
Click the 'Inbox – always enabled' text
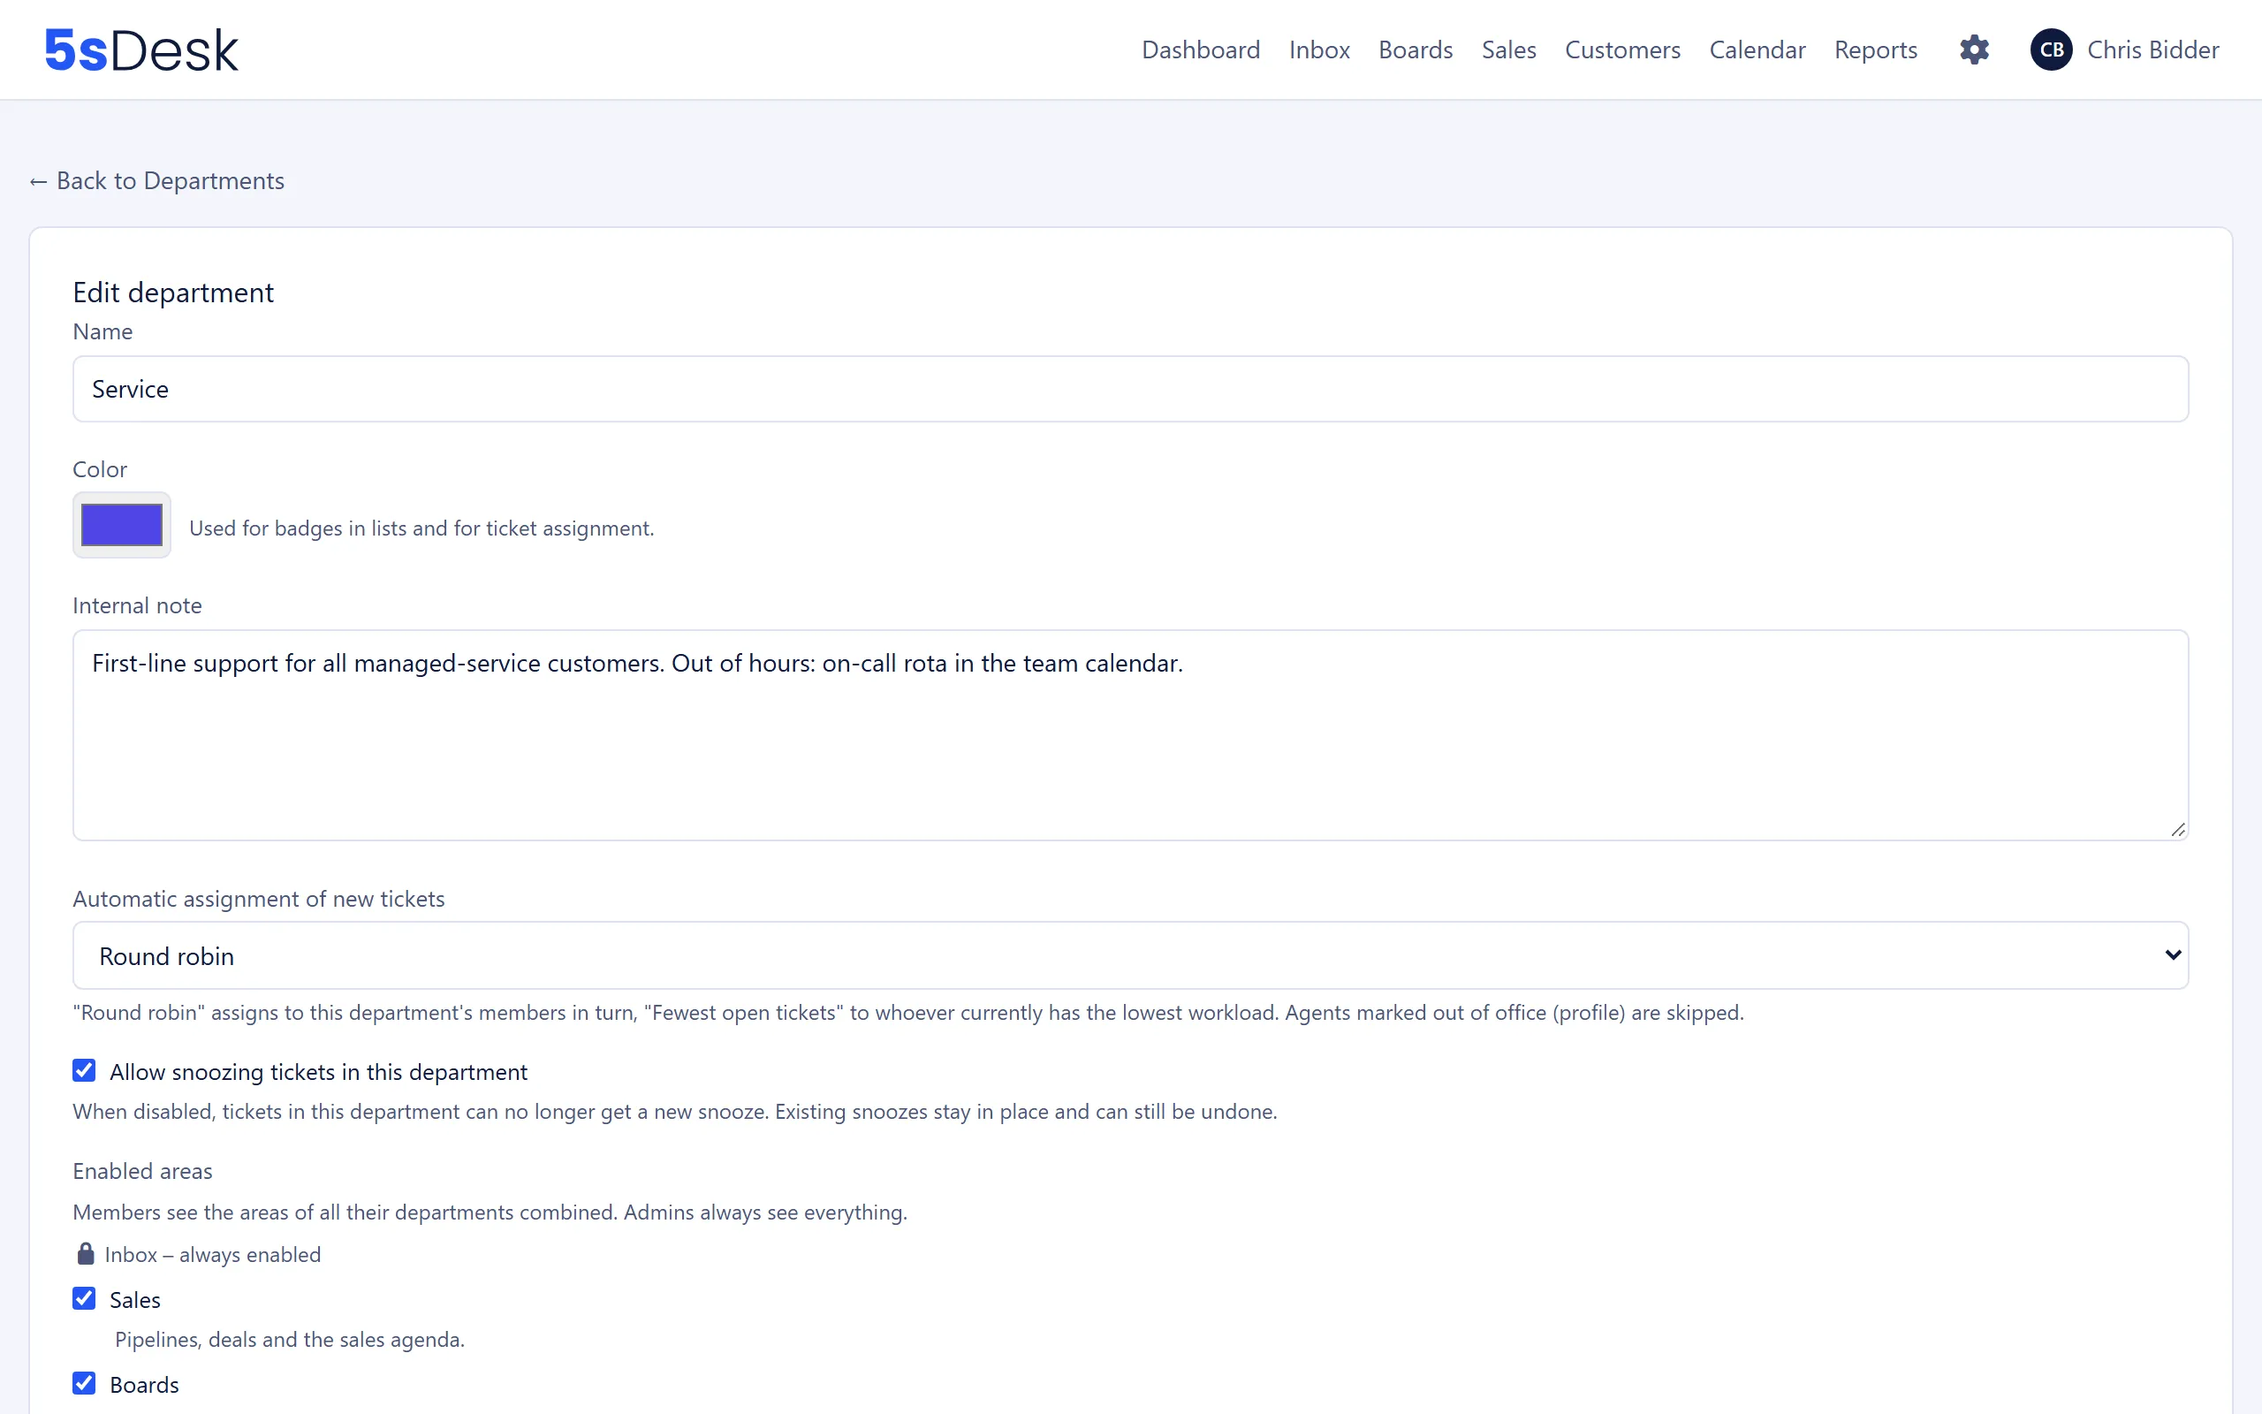pos(212,1254)
